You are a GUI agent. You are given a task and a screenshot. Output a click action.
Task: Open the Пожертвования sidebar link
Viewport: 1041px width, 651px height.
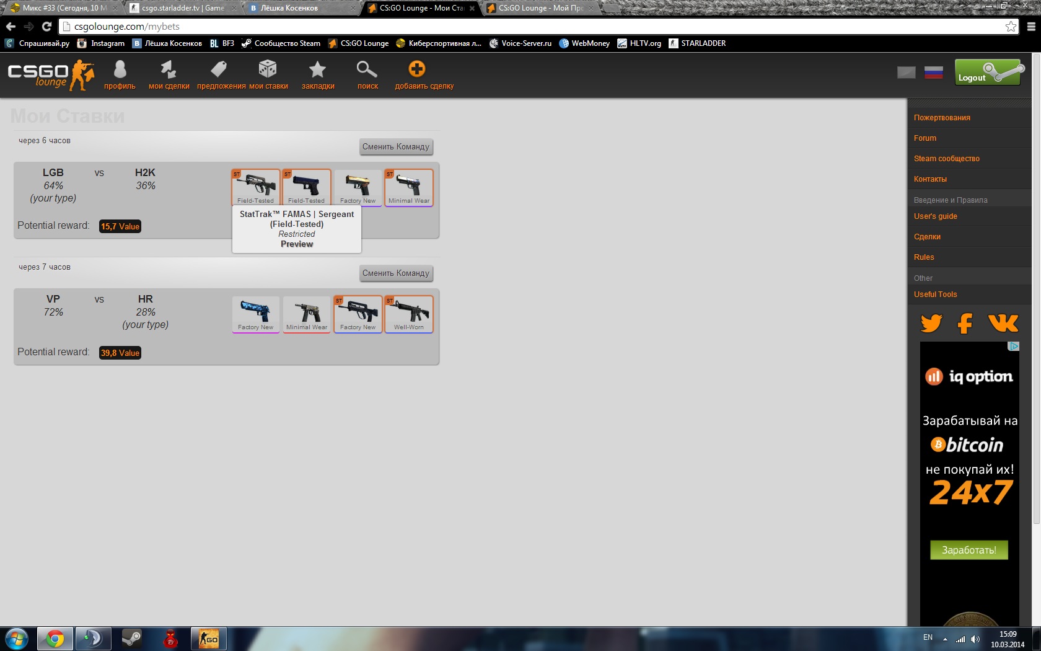pos(942,118)
